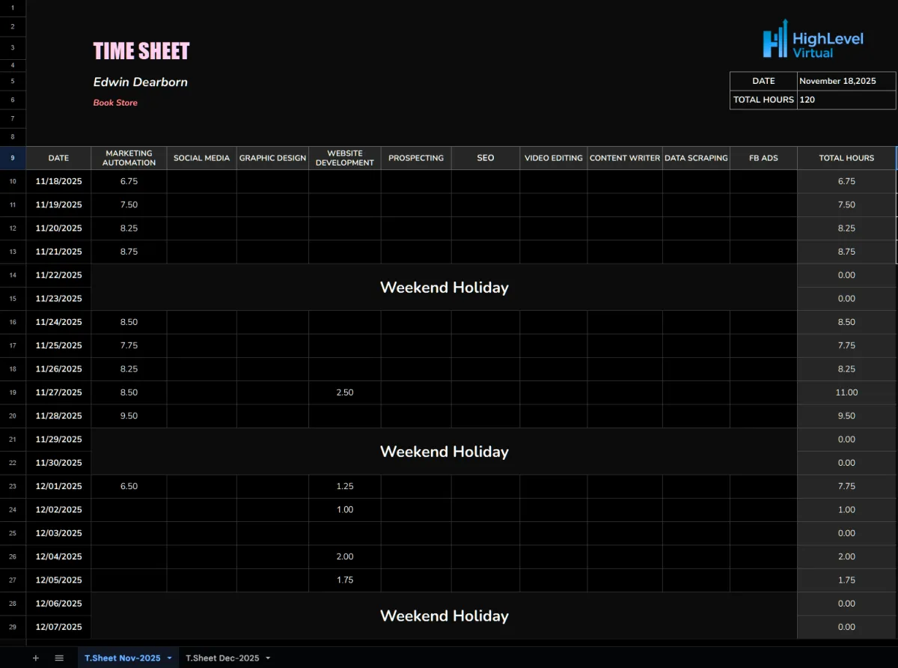Select the 12/01/2025 date cell
The image size is (898, 668).
(58, 486)
